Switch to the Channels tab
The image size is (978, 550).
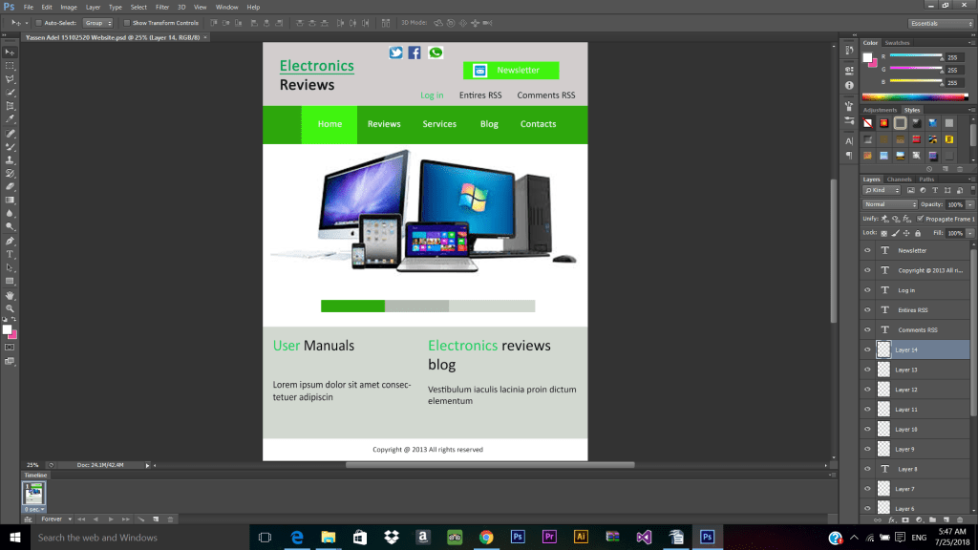coord(900,180)
